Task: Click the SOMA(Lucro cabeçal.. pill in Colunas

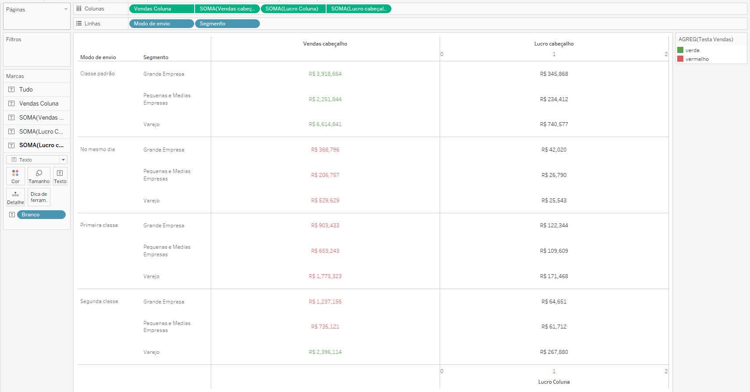Action: tap(359, 9)
